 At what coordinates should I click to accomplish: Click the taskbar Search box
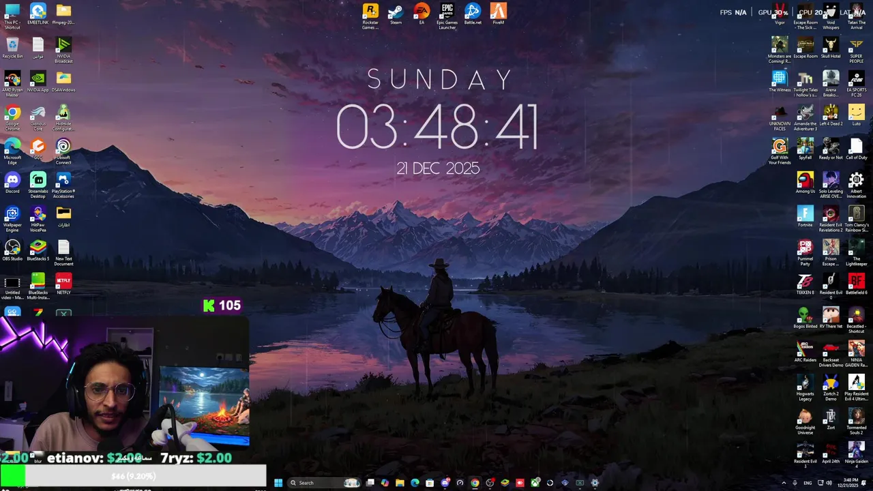tap(324, 483)
